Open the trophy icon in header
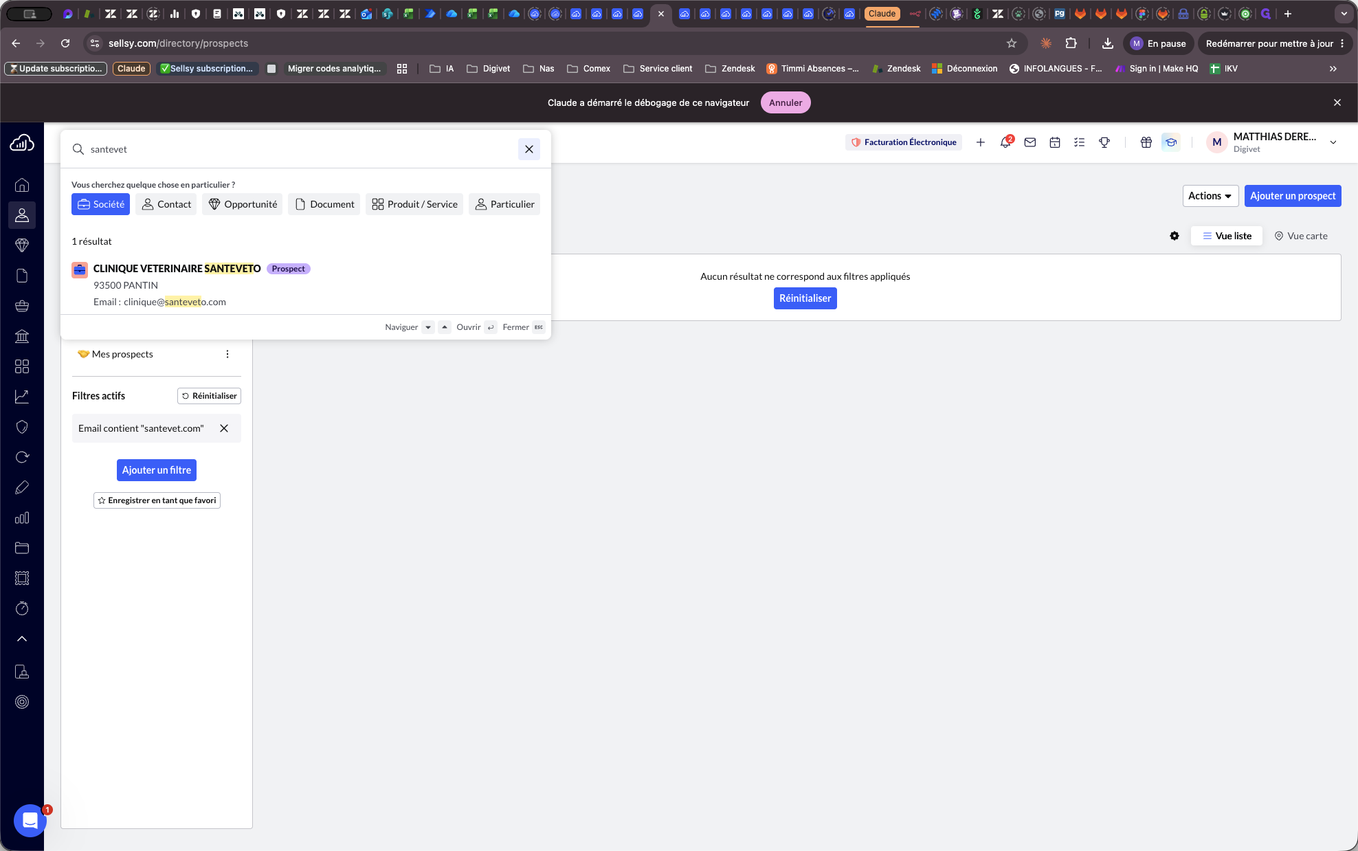Viewport: 1358px width, 851px height. pos(1104,142)
